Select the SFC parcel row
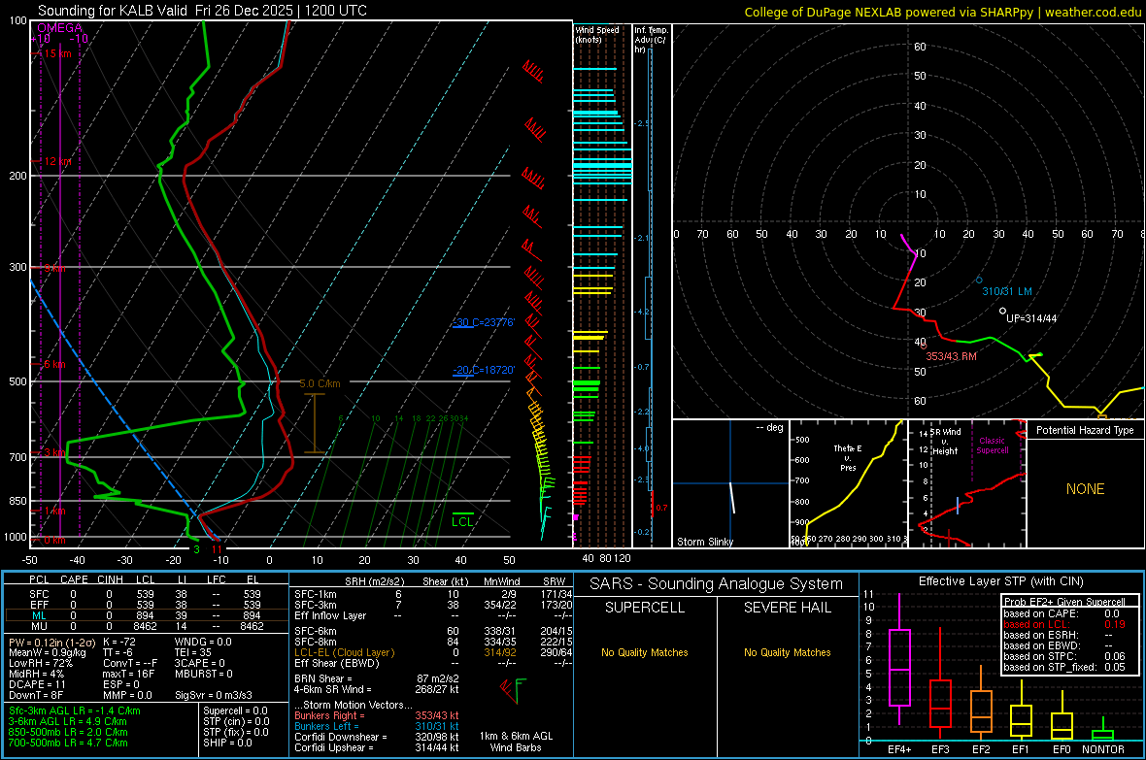The width and height of the screenshot is (1146, 760). (147, 594)
